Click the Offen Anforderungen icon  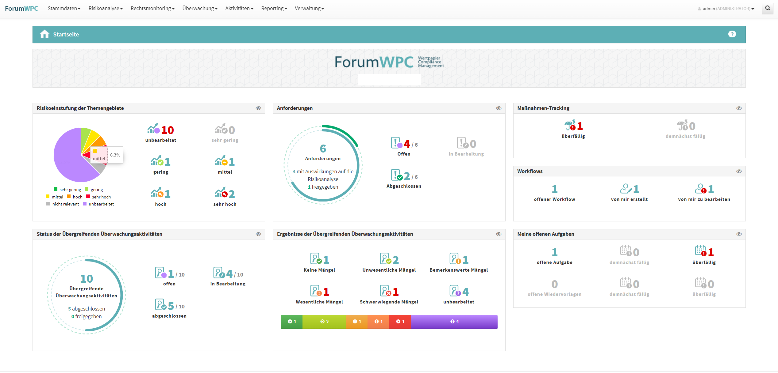click(396, 143)
